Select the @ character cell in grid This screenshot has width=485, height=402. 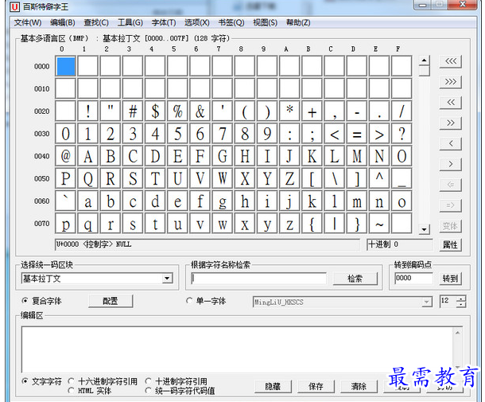click(x=66, y=156)
